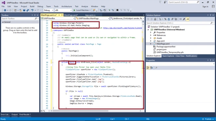Open the Build menu
This screenshot has width=216, height=121.
coord(32,6)
